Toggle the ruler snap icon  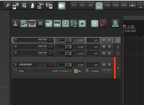coord(57,23)
